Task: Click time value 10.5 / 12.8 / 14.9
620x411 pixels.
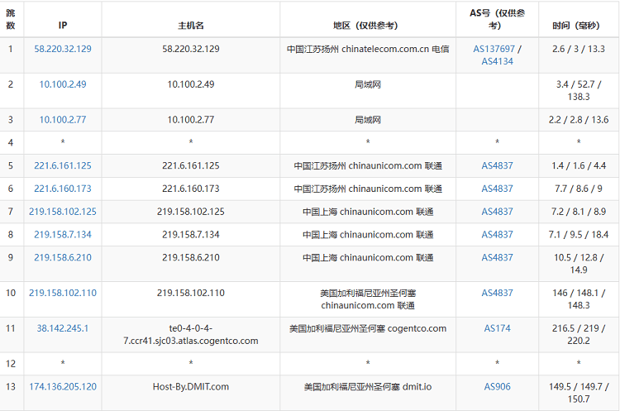Action: tap(579, 264)
